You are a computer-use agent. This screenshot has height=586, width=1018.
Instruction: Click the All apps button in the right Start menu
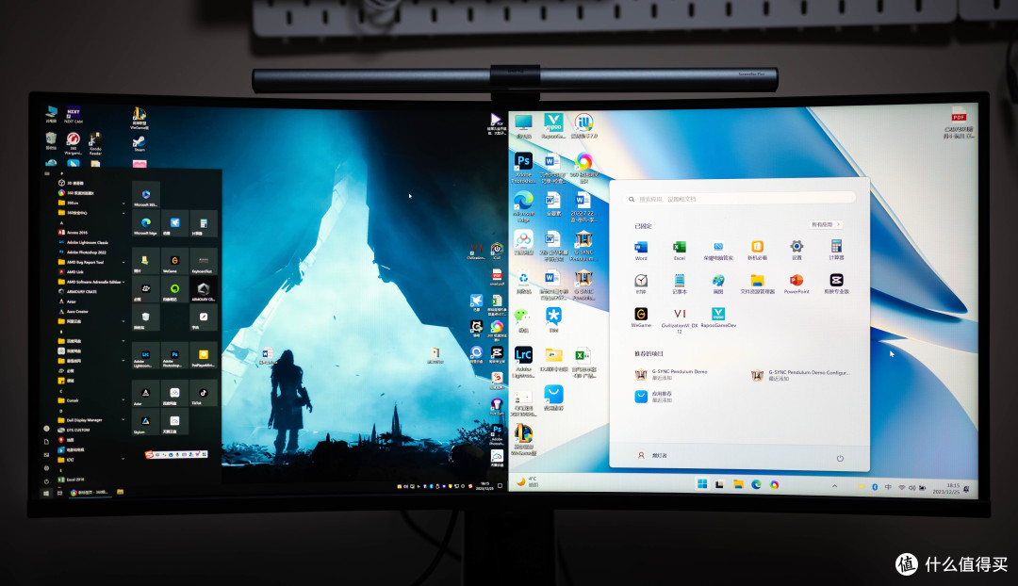coord(825,224)
